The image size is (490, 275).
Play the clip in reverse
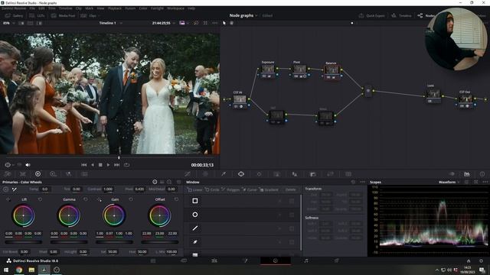point(92,165)
